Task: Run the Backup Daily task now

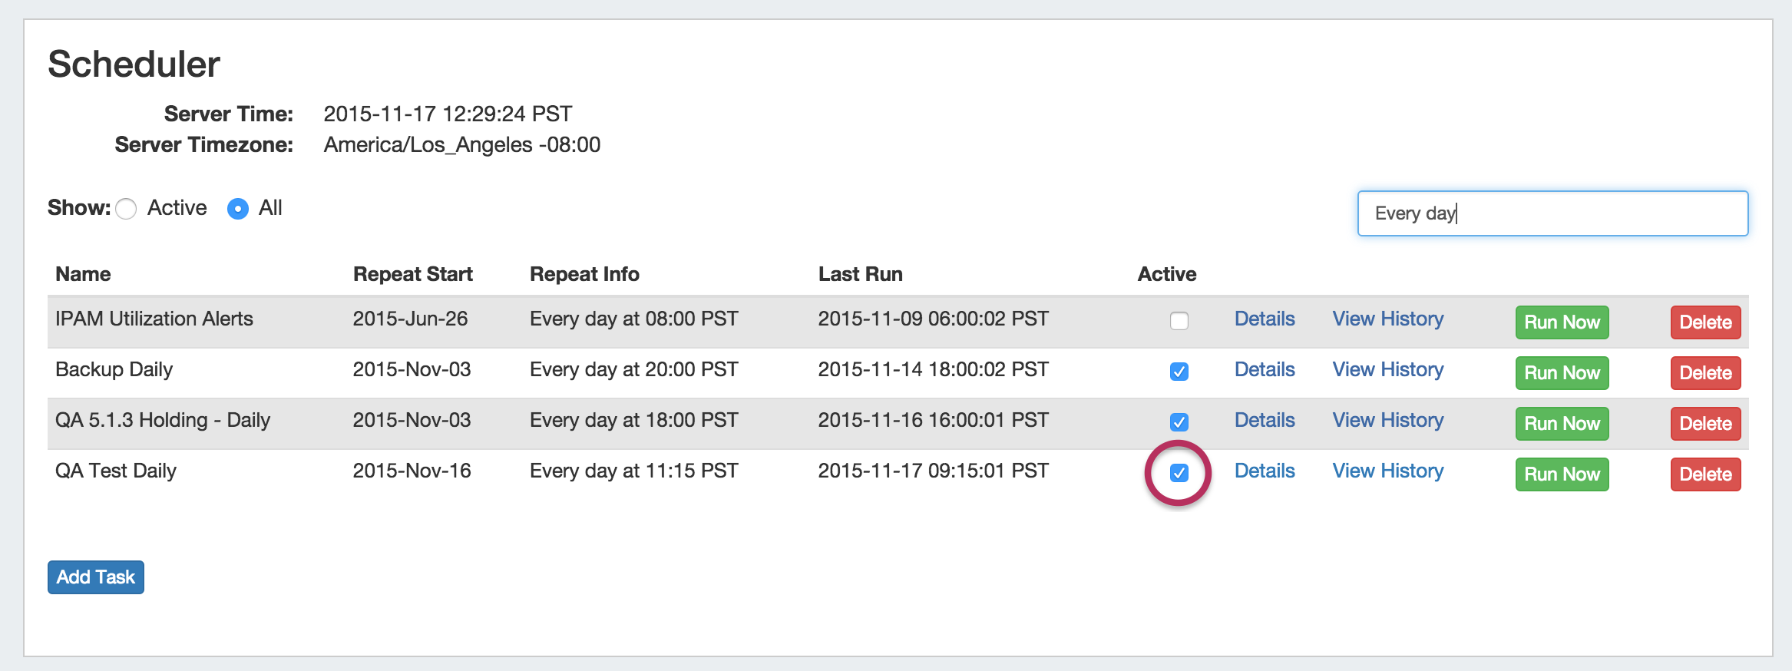Action: [x=1561, y=373]
